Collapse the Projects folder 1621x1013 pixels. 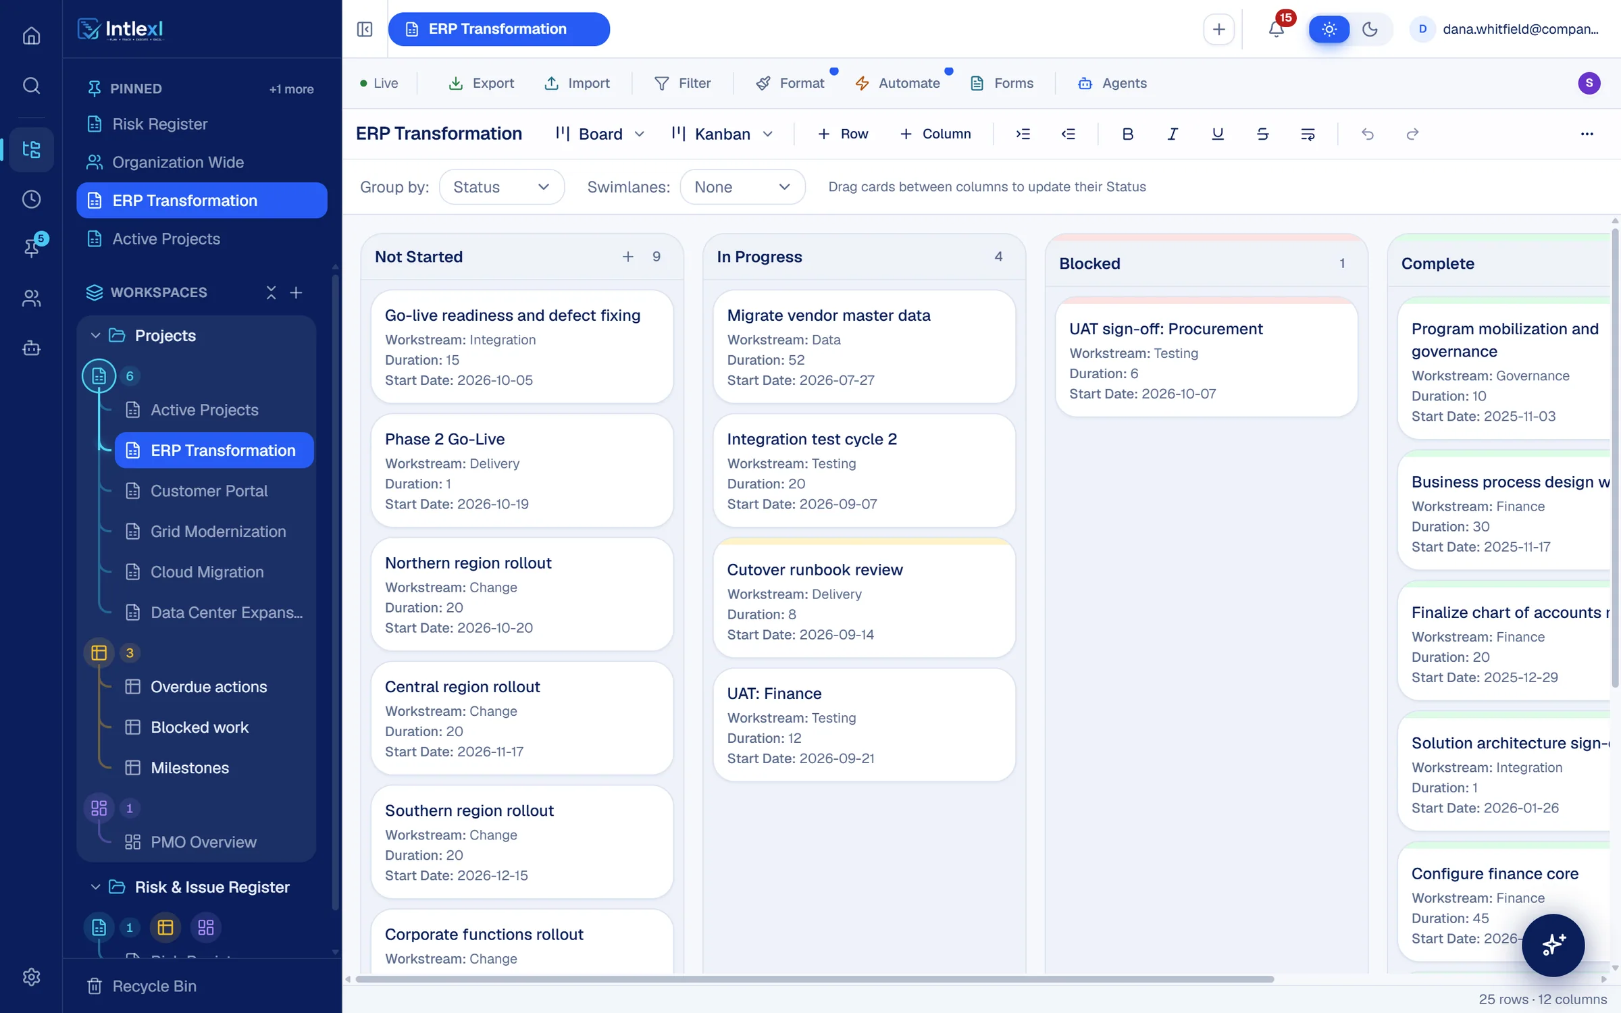click(95, 336)
